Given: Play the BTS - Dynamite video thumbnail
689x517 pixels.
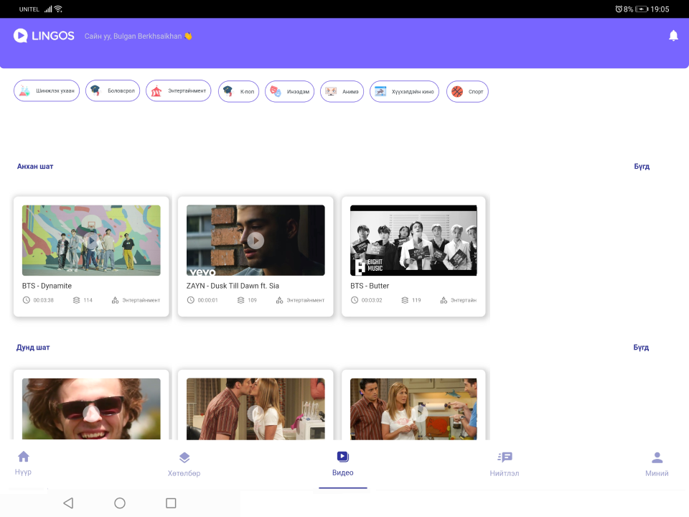Looking at the screenshot, I should pyautogui.click(x=91, y=240).
